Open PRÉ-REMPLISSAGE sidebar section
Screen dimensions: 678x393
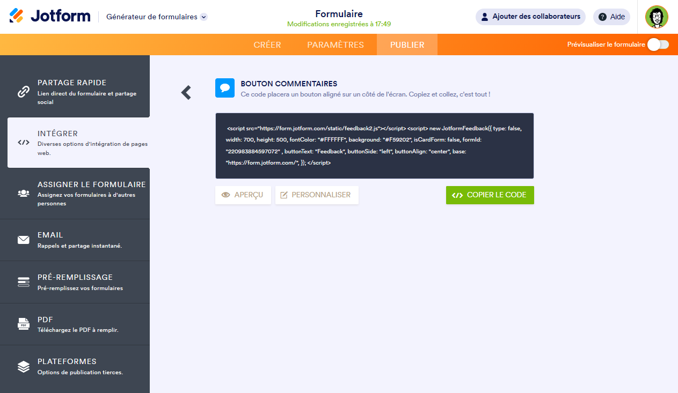coord(75,282)
